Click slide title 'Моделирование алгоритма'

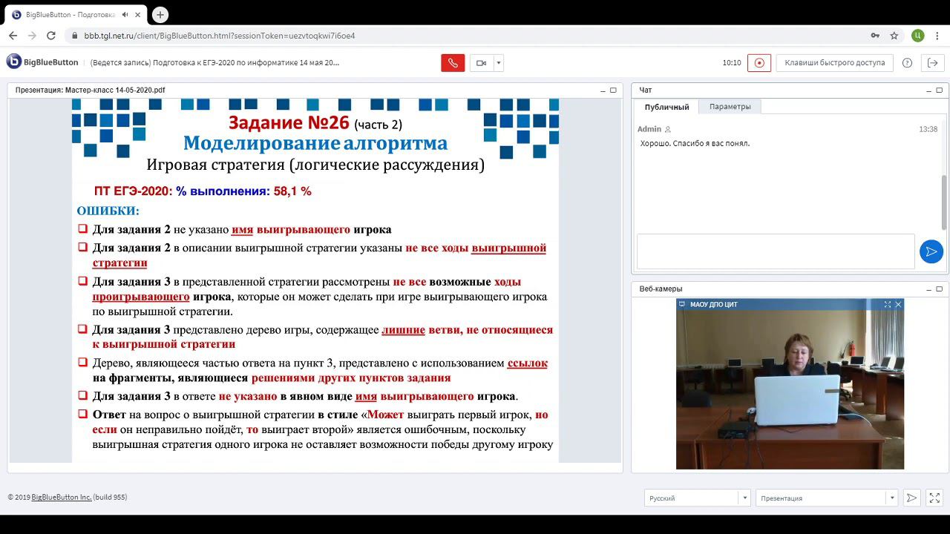(315, 143)
